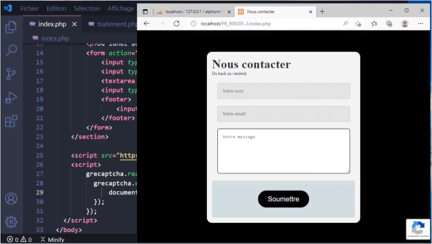This screenshot has height=244, width=432.
Task: Show errors and warnings in status bar
Action: (x=19, y=239)
